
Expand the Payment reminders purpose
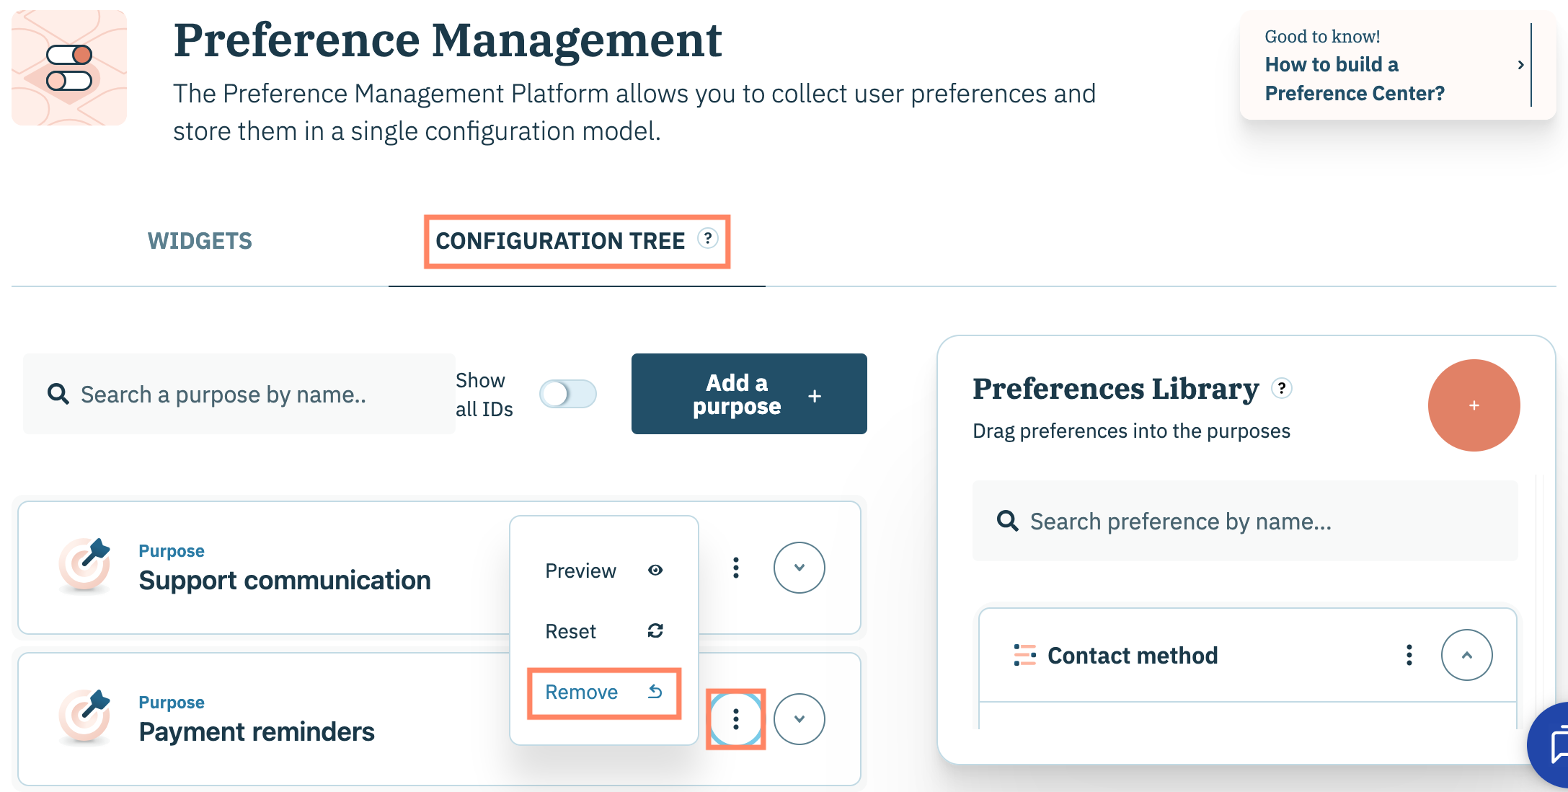799,719
